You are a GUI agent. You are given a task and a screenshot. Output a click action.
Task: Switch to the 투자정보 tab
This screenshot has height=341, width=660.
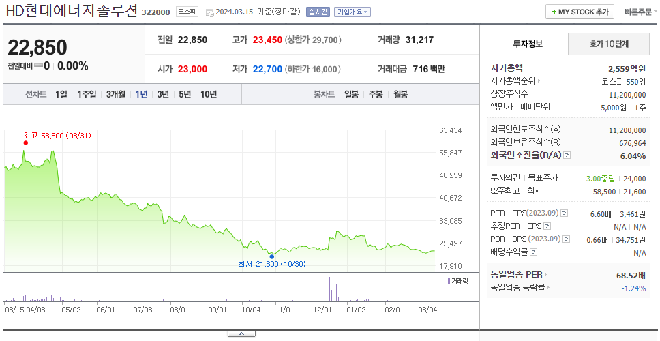pos(528,44)
